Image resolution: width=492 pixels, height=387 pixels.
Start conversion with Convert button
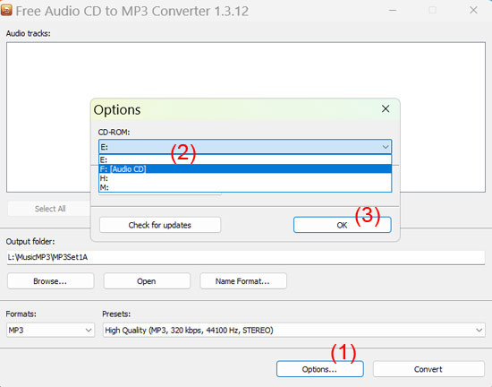[x=428, y=369]
